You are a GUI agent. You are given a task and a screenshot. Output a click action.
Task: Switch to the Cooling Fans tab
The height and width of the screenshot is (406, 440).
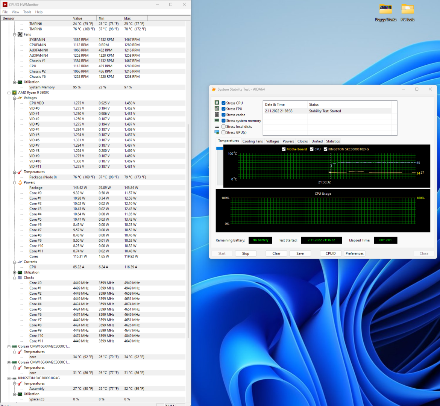point(252,141)
